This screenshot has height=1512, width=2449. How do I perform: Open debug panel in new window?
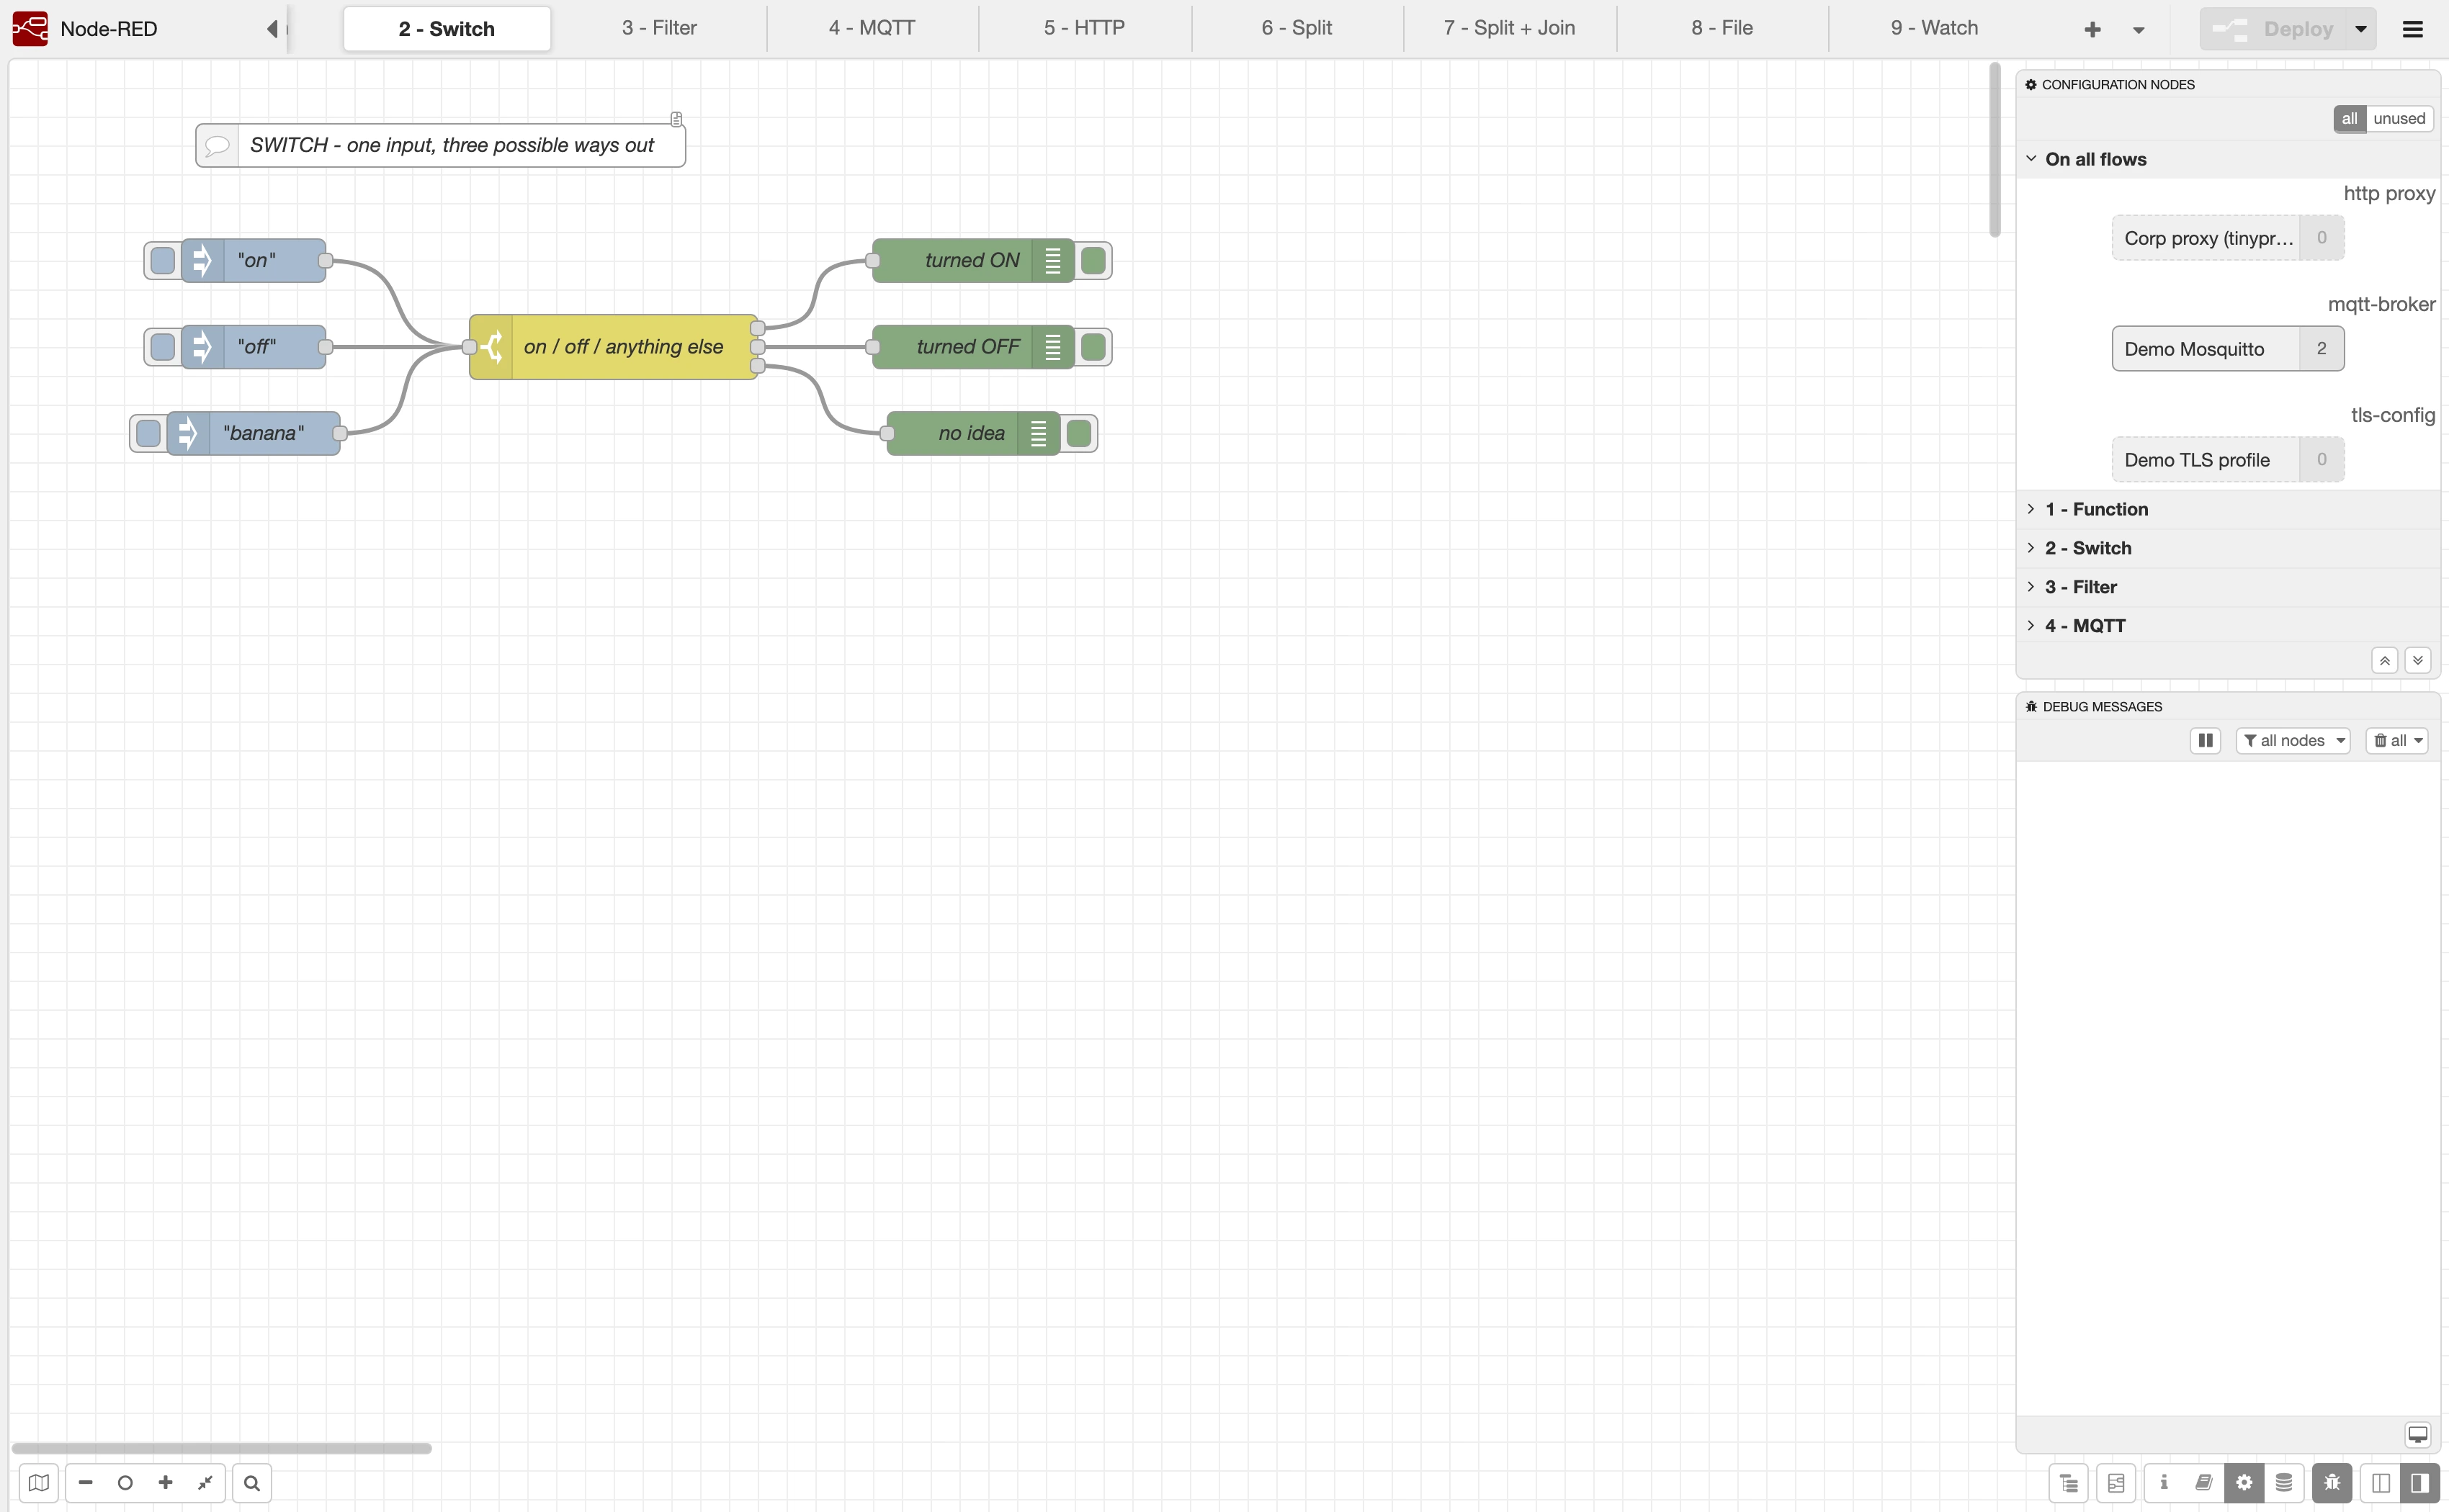2418,1435
